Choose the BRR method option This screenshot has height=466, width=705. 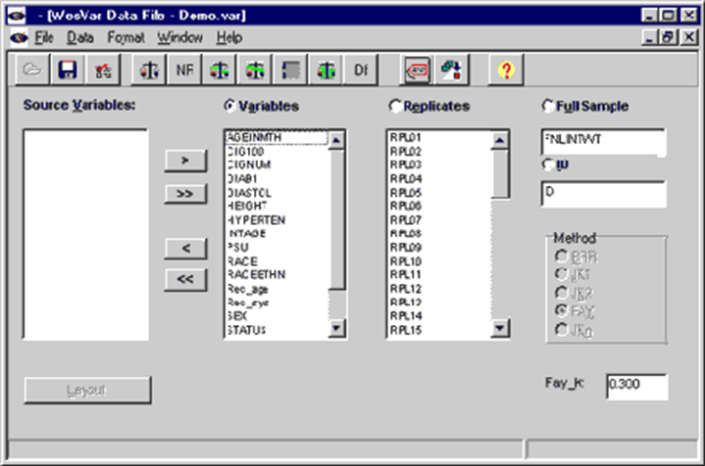click(561, 256)
